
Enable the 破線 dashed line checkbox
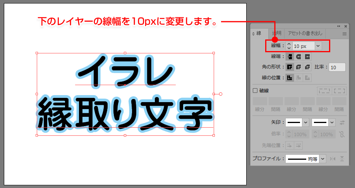[255, 91]
